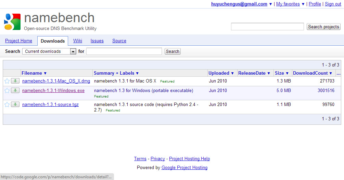This screenshot has height=180, width=344.
Task: Open Project Hosting Help link
Action: click(x=190, y=159)
